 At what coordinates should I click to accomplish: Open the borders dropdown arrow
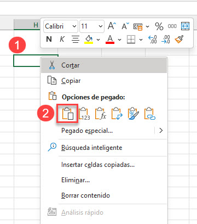click(x=141, y=40)
